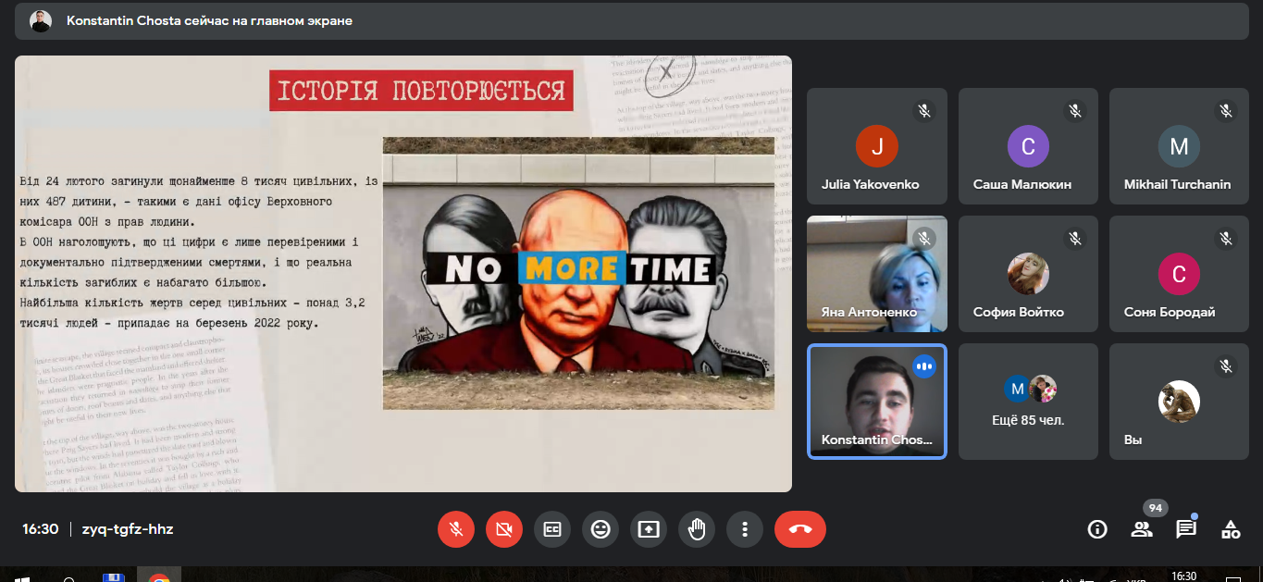The height and width of the screenshot is (582, 1263).
Task: Enable closed captions
Action: [552, 529]
